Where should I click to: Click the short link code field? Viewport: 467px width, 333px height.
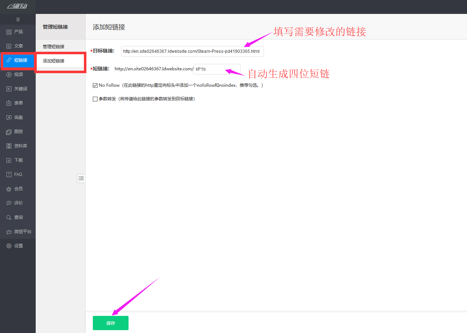tap(217, 69)
